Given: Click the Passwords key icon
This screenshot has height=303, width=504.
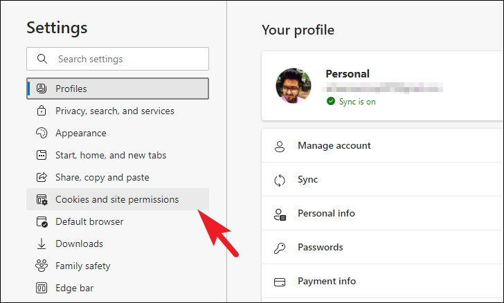Looking at the screenshot, I should coord(280,248).
